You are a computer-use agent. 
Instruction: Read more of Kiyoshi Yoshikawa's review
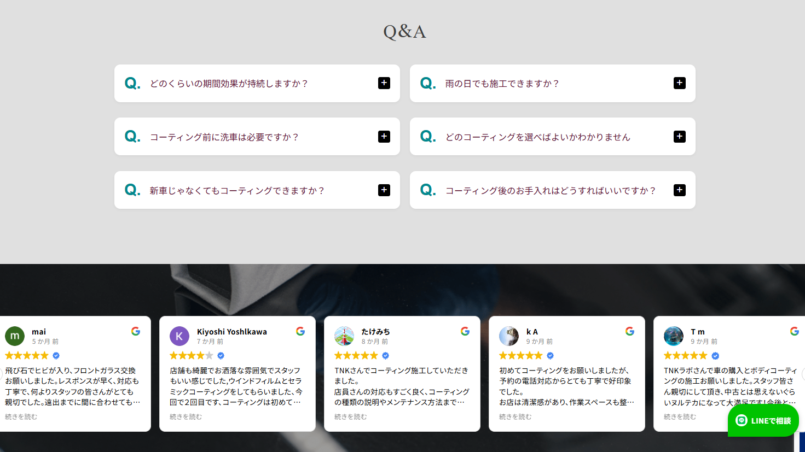[186, 417]
